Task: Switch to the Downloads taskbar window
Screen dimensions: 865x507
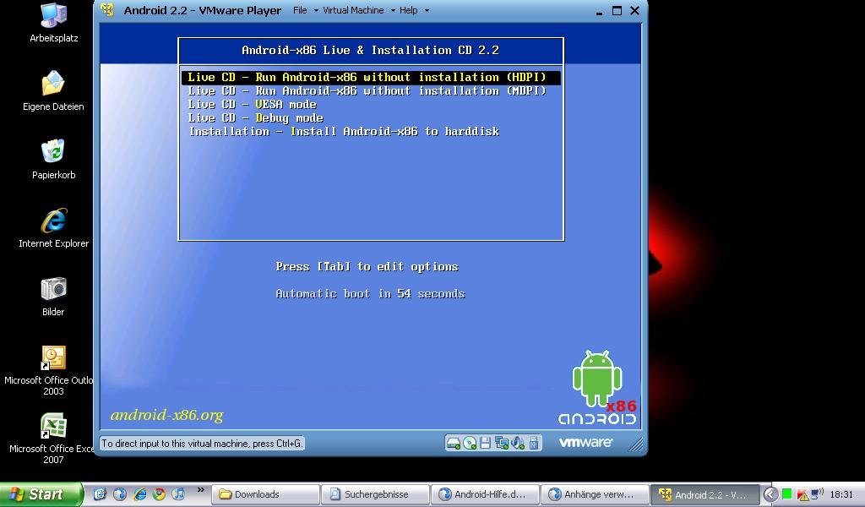Action: click(x=265, y=494)
